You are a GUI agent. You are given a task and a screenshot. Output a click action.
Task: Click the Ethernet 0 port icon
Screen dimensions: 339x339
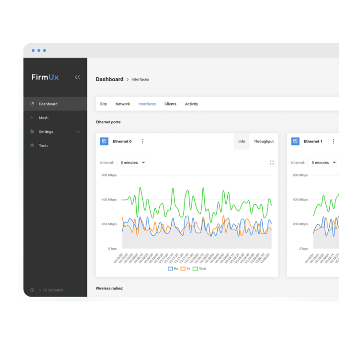tap(104, 141)
